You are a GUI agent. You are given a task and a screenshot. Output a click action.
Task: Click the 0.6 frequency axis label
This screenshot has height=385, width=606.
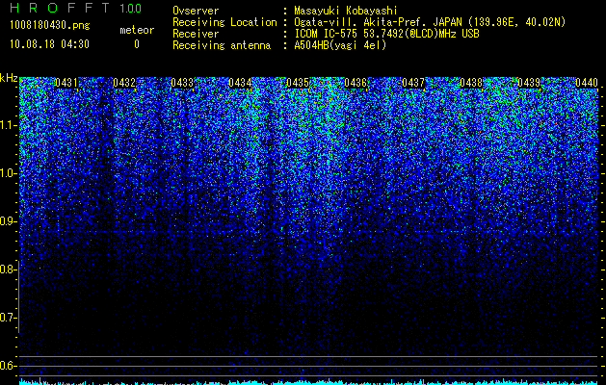click(x=8, y=366)
